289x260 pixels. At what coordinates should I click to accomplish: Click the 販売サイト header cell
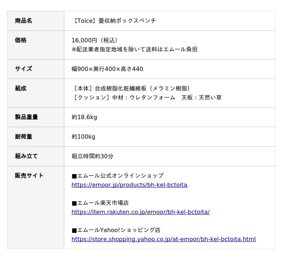tap(36, 207)
